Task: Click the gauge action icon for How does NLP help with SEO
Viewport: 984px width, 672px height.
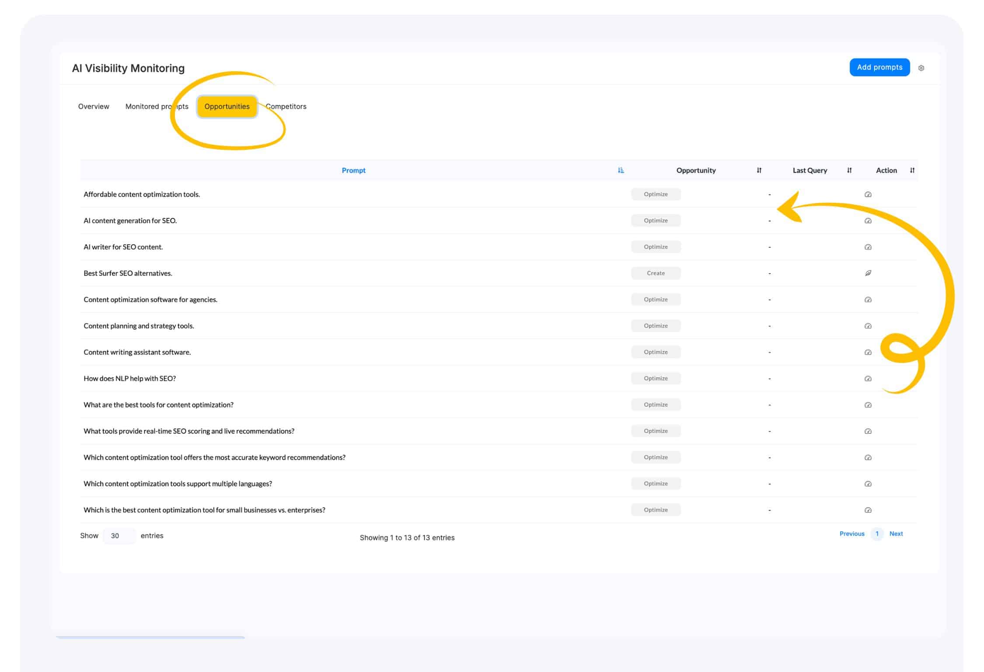Action: 868,378
